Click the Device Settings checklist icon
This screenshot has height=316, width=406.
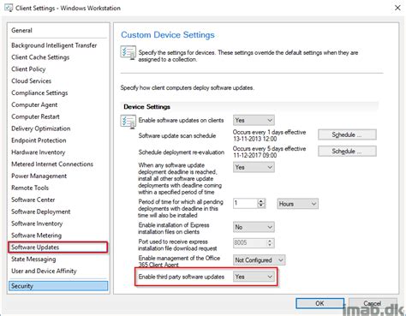pos(128,122)
